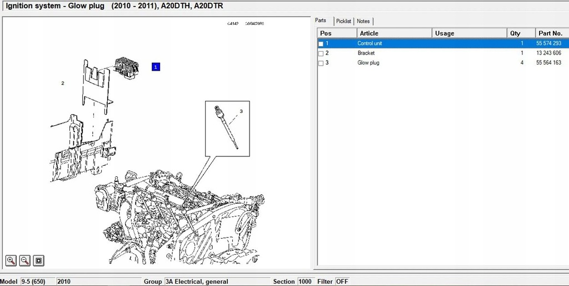569x286 pixels.
Task: Click part number 55 574 293
Action: (548, 43)
